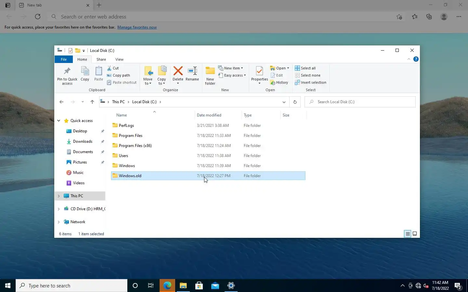Click the Open button in ribbon
468x292 pixels.
pos(279,68)
